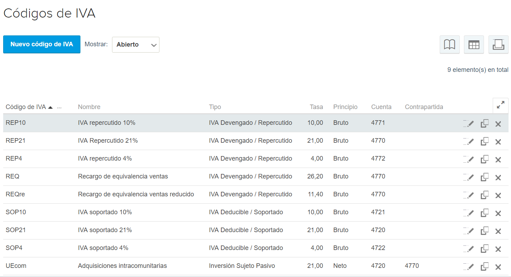The height and width of the screenshot is (277, 511).
Task: Open the table grid view button
Action: [x=474, y=45]
